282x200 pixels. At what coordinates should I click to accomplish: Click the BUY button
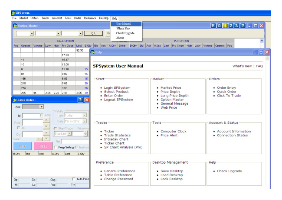click(23, 146)
